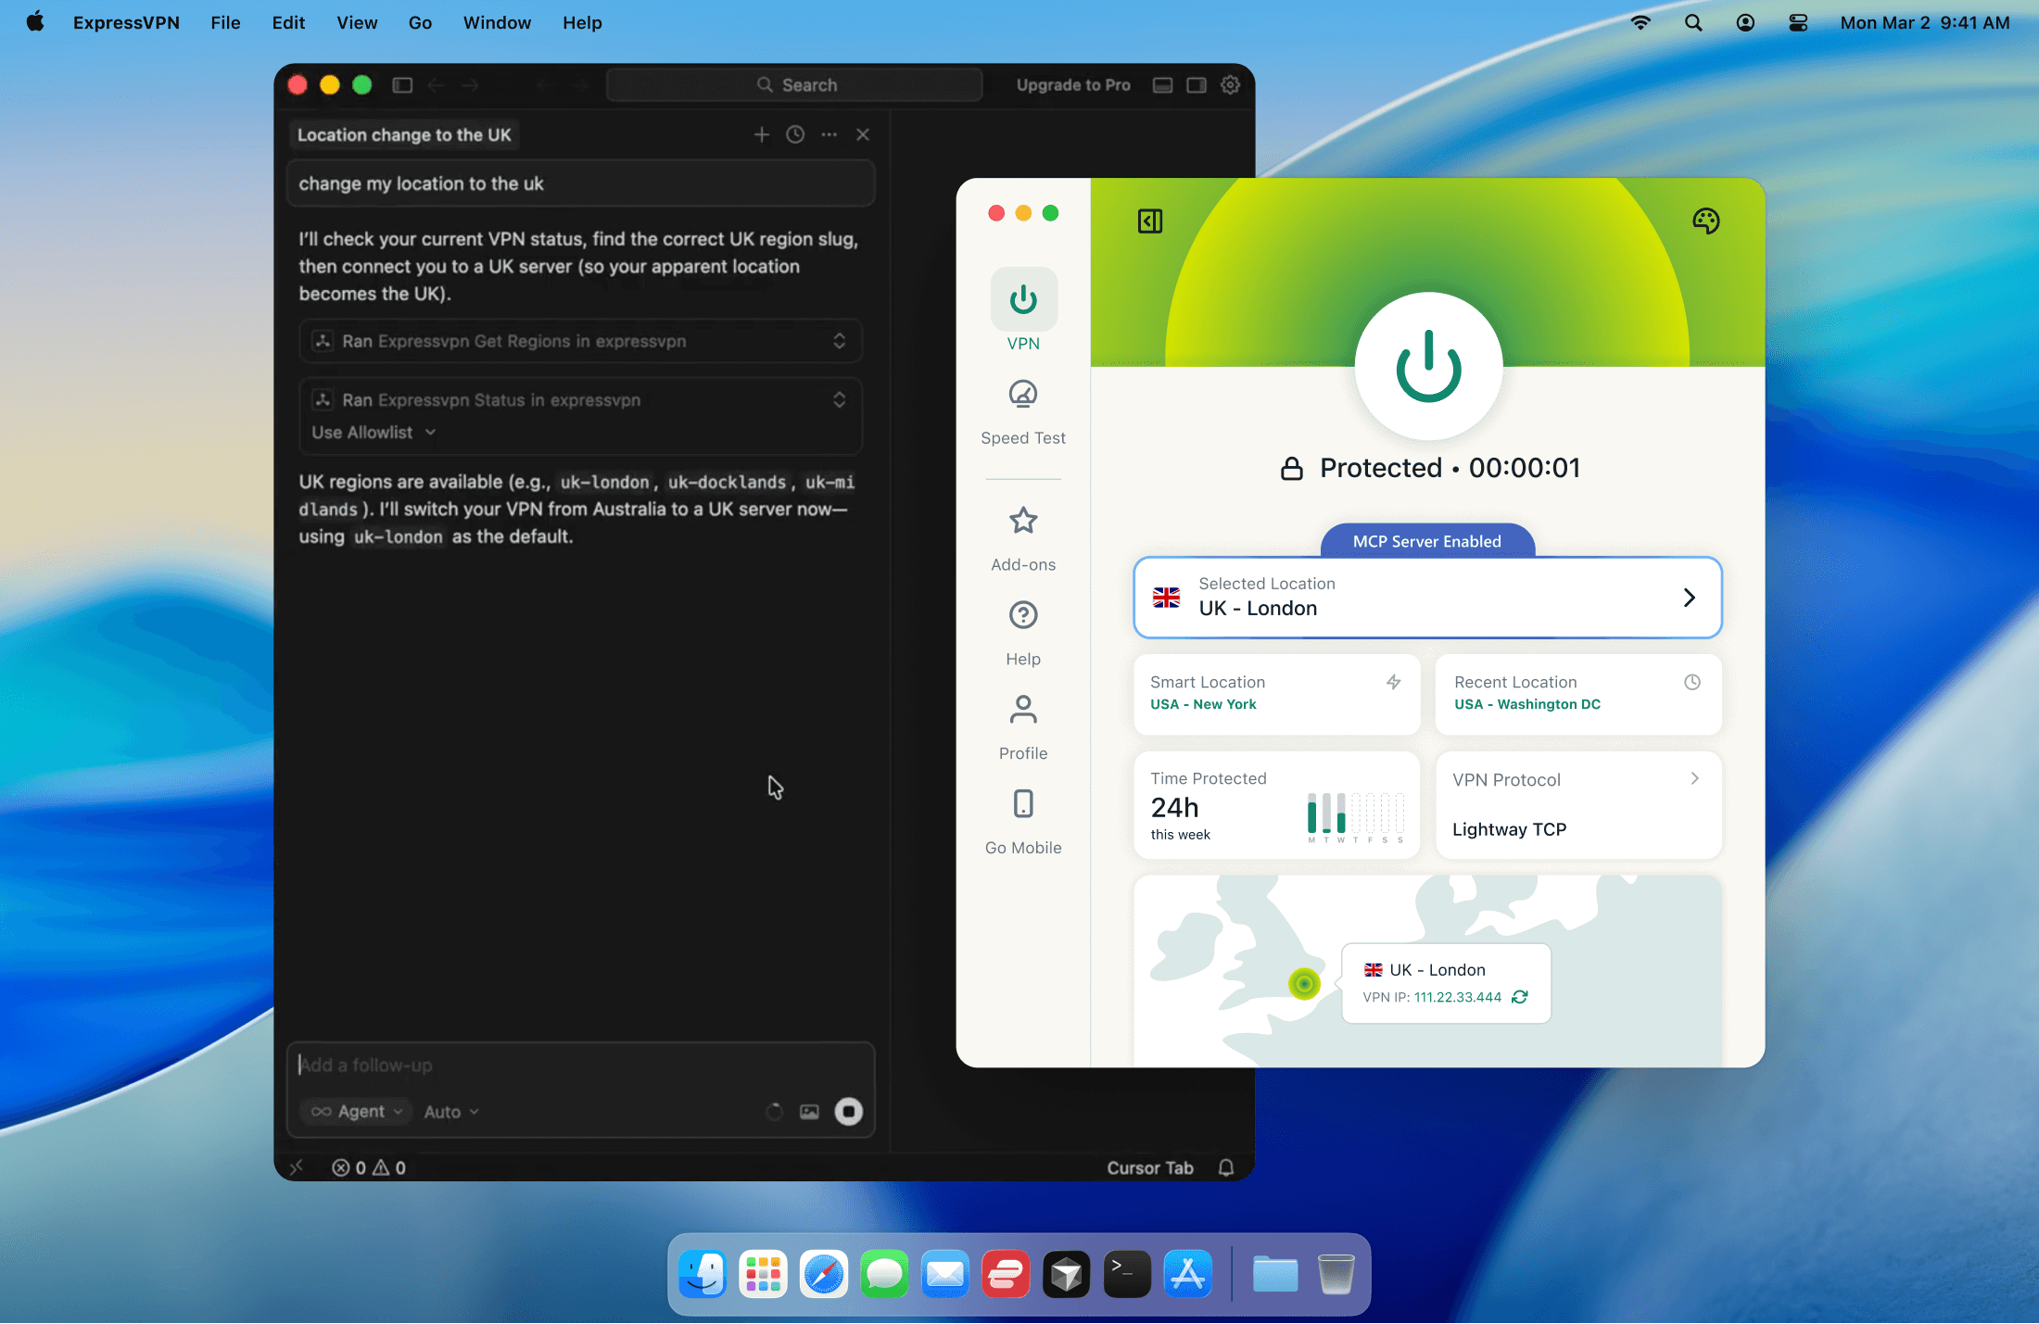Open the theme palette icon
Screen dimensions: 2039x1324
(1705, 221)
